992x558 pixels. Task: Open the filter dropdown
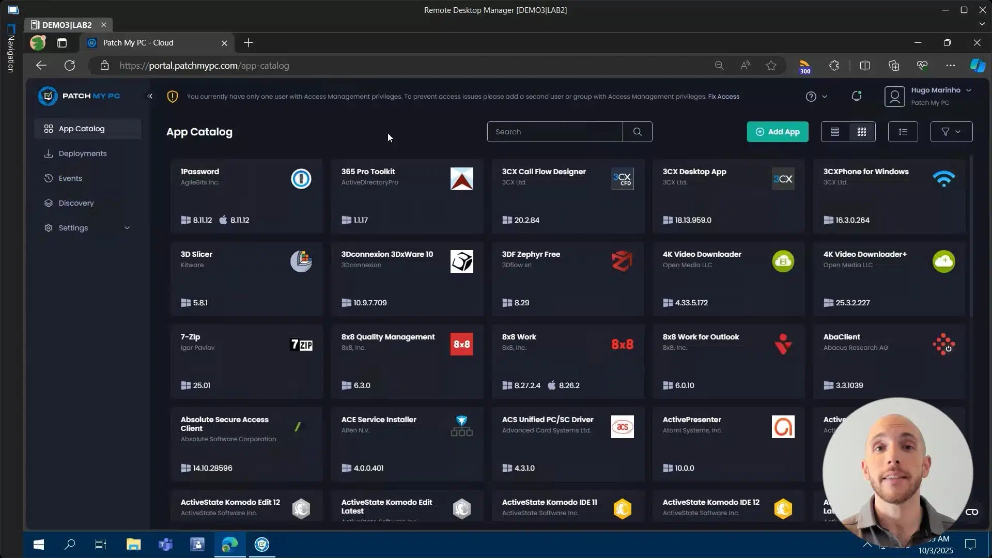pyautogui.click(x=951, y=132)
